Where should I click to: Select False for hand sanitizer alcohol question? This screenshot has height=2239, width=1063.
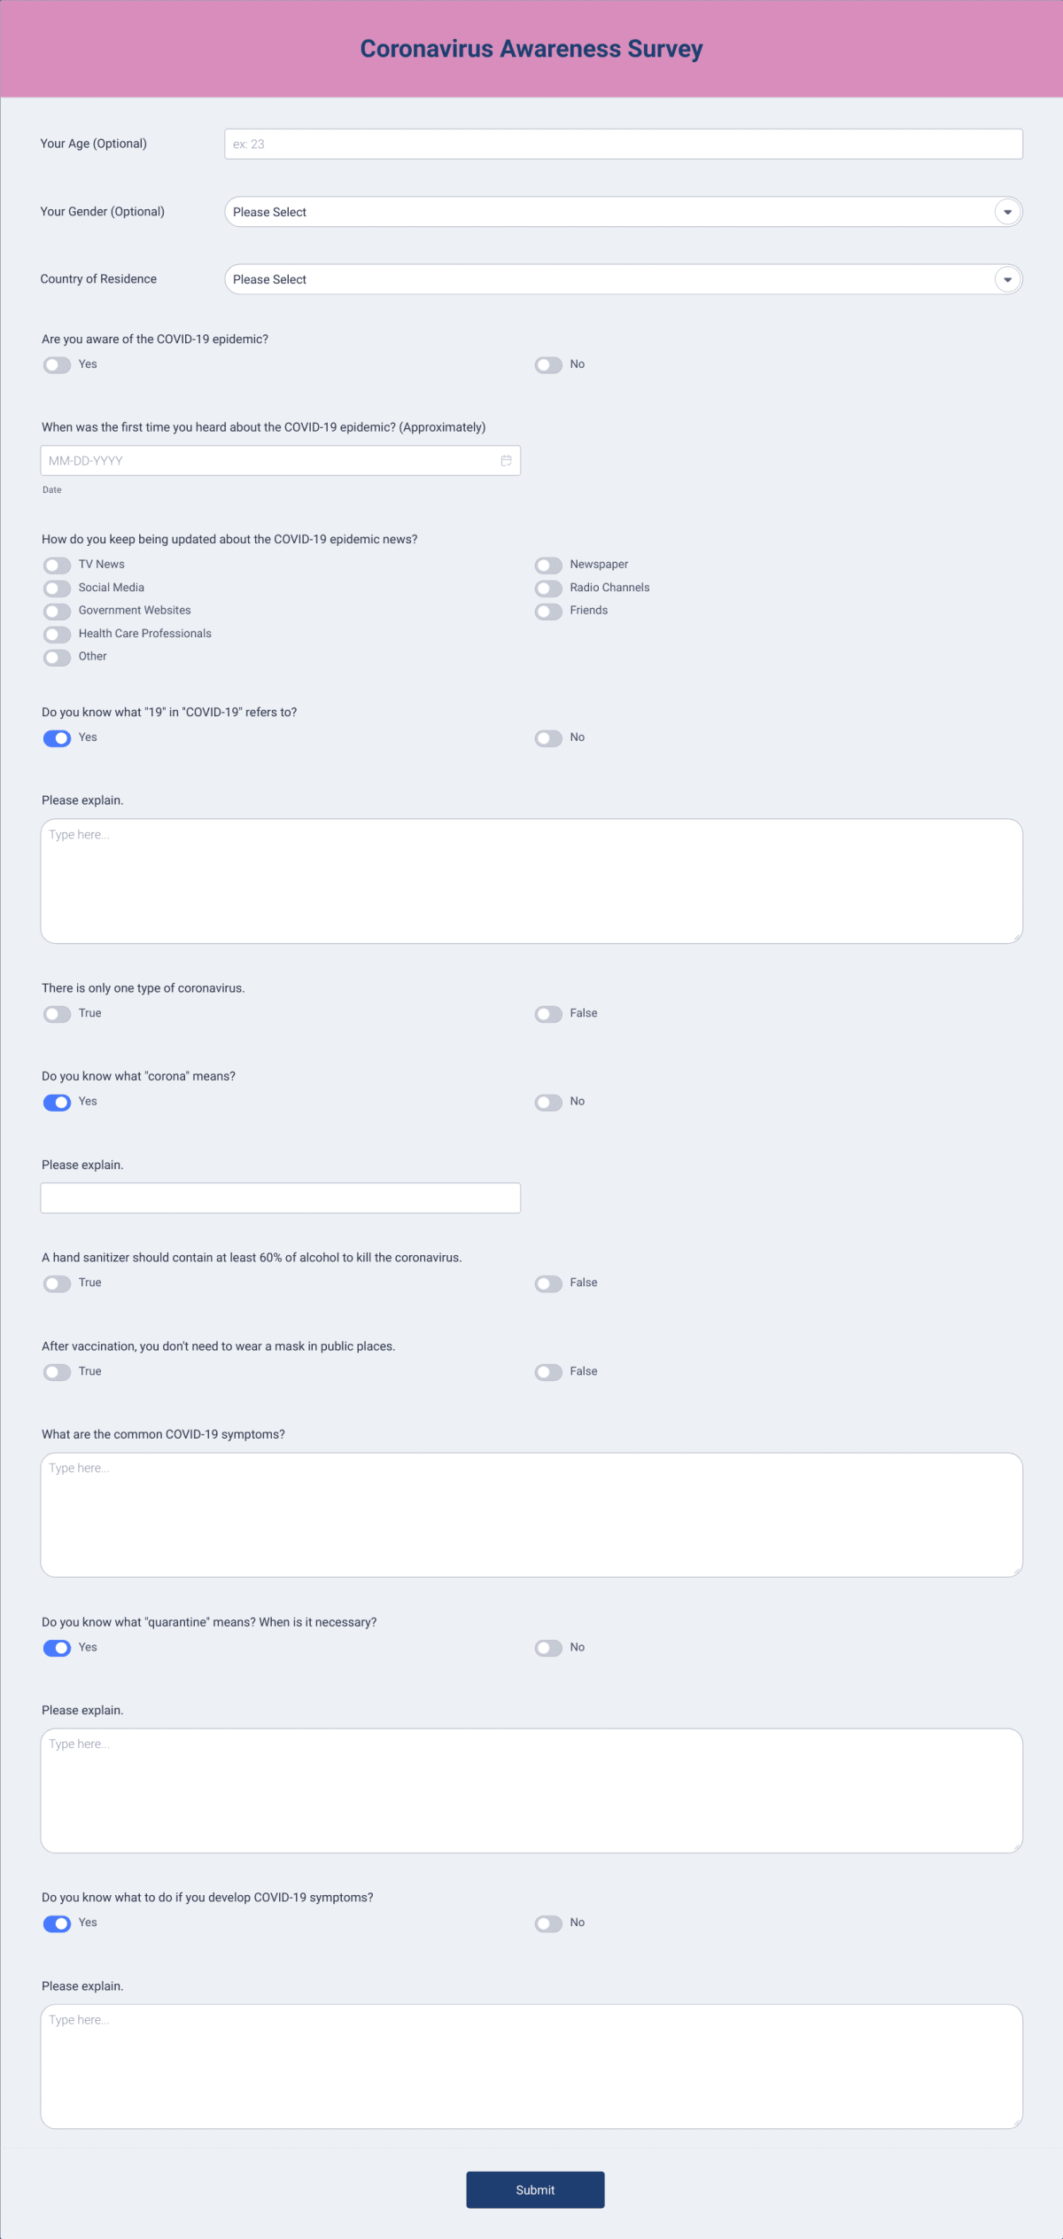pos(547,1283)
